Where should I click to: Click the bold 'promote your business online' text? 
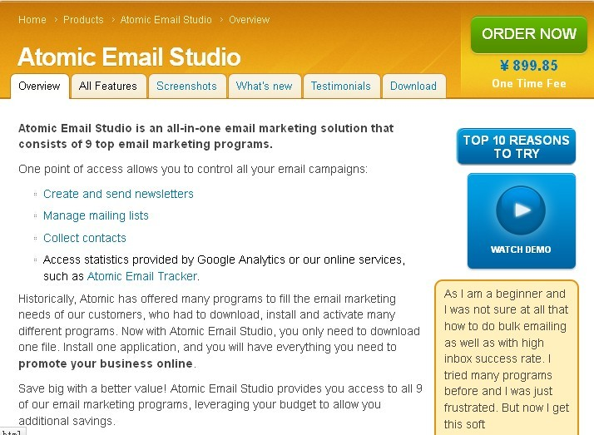point(106,363)
